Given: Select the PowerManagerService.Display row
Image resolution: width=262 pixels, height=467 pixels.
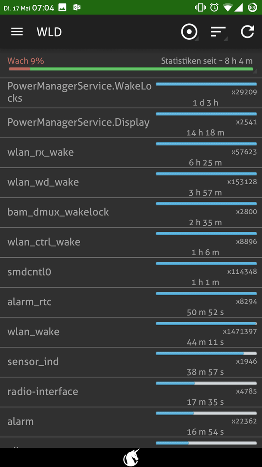Looking at the screenshot, I should [x=131, y=123].
